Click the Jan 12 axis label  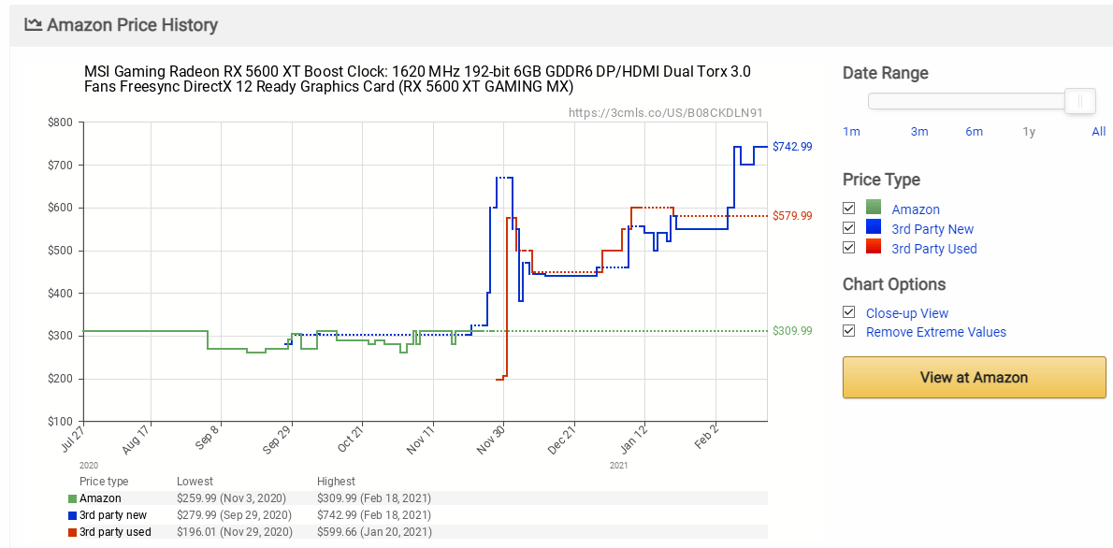tap(634, 438)
